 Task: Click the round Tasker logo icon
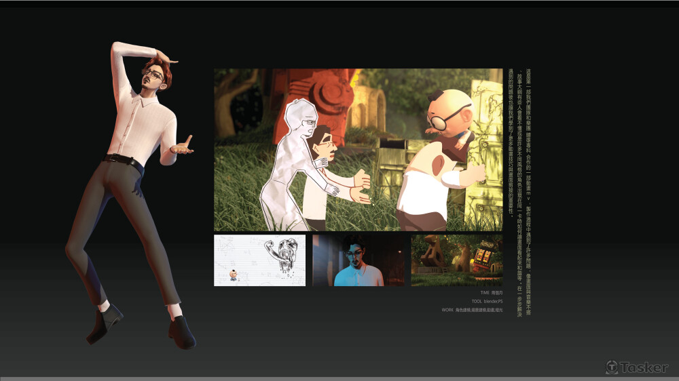point(612,367)
